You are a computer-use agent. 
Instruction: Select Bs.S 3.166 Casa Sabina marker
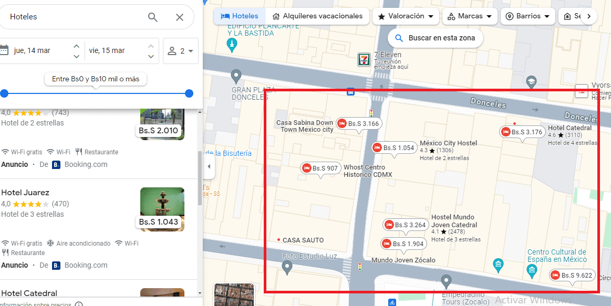point(358,124)
